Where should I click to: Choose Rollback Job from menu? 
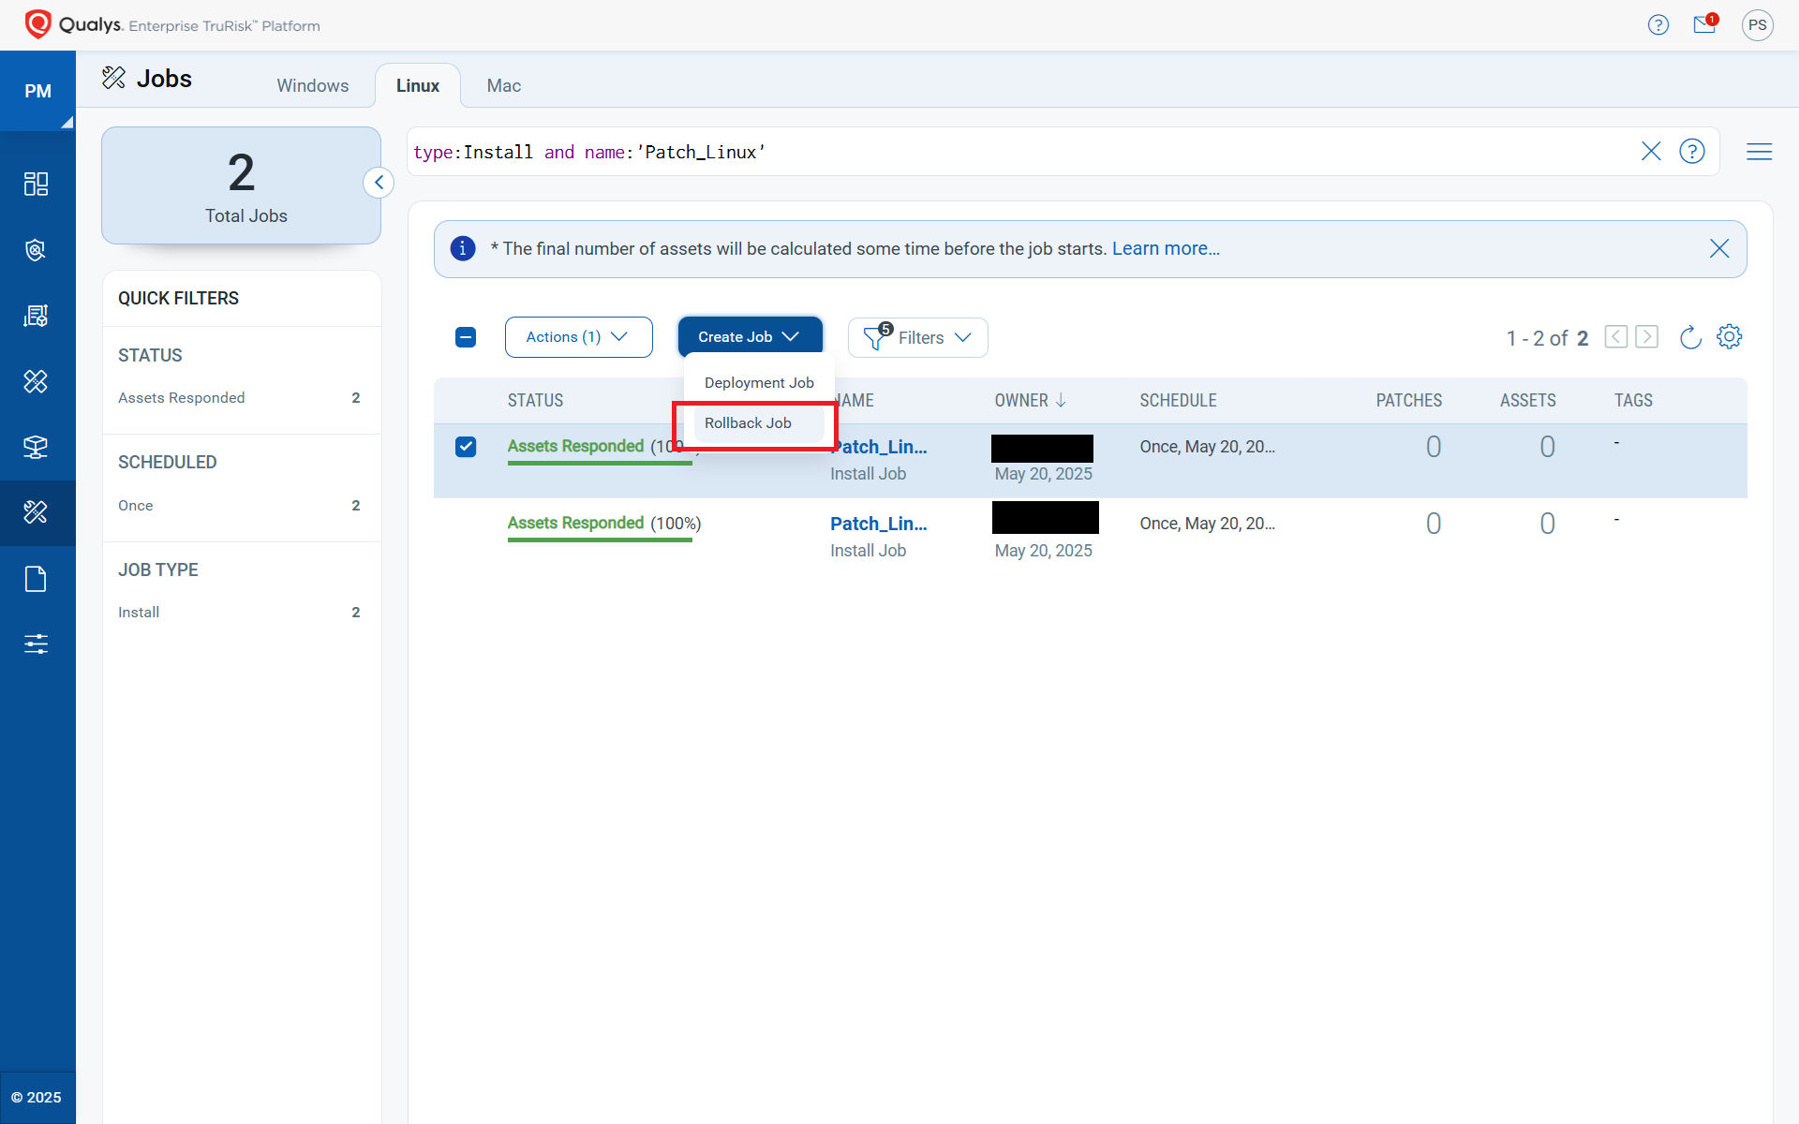759,423
